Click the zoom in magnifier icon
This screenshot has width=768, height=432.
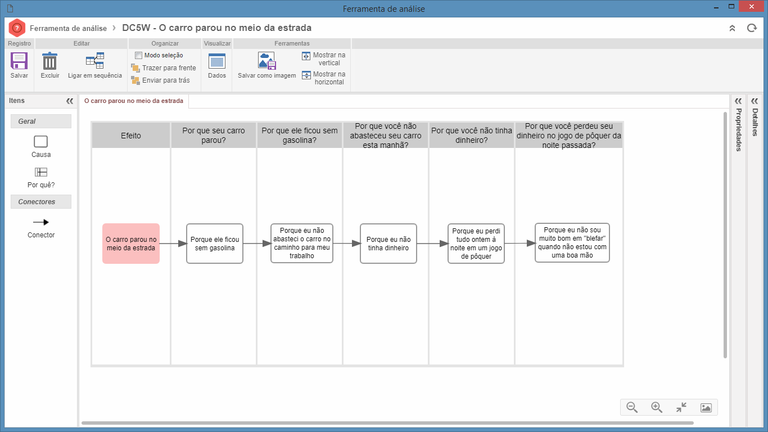(x=657, y=407)
